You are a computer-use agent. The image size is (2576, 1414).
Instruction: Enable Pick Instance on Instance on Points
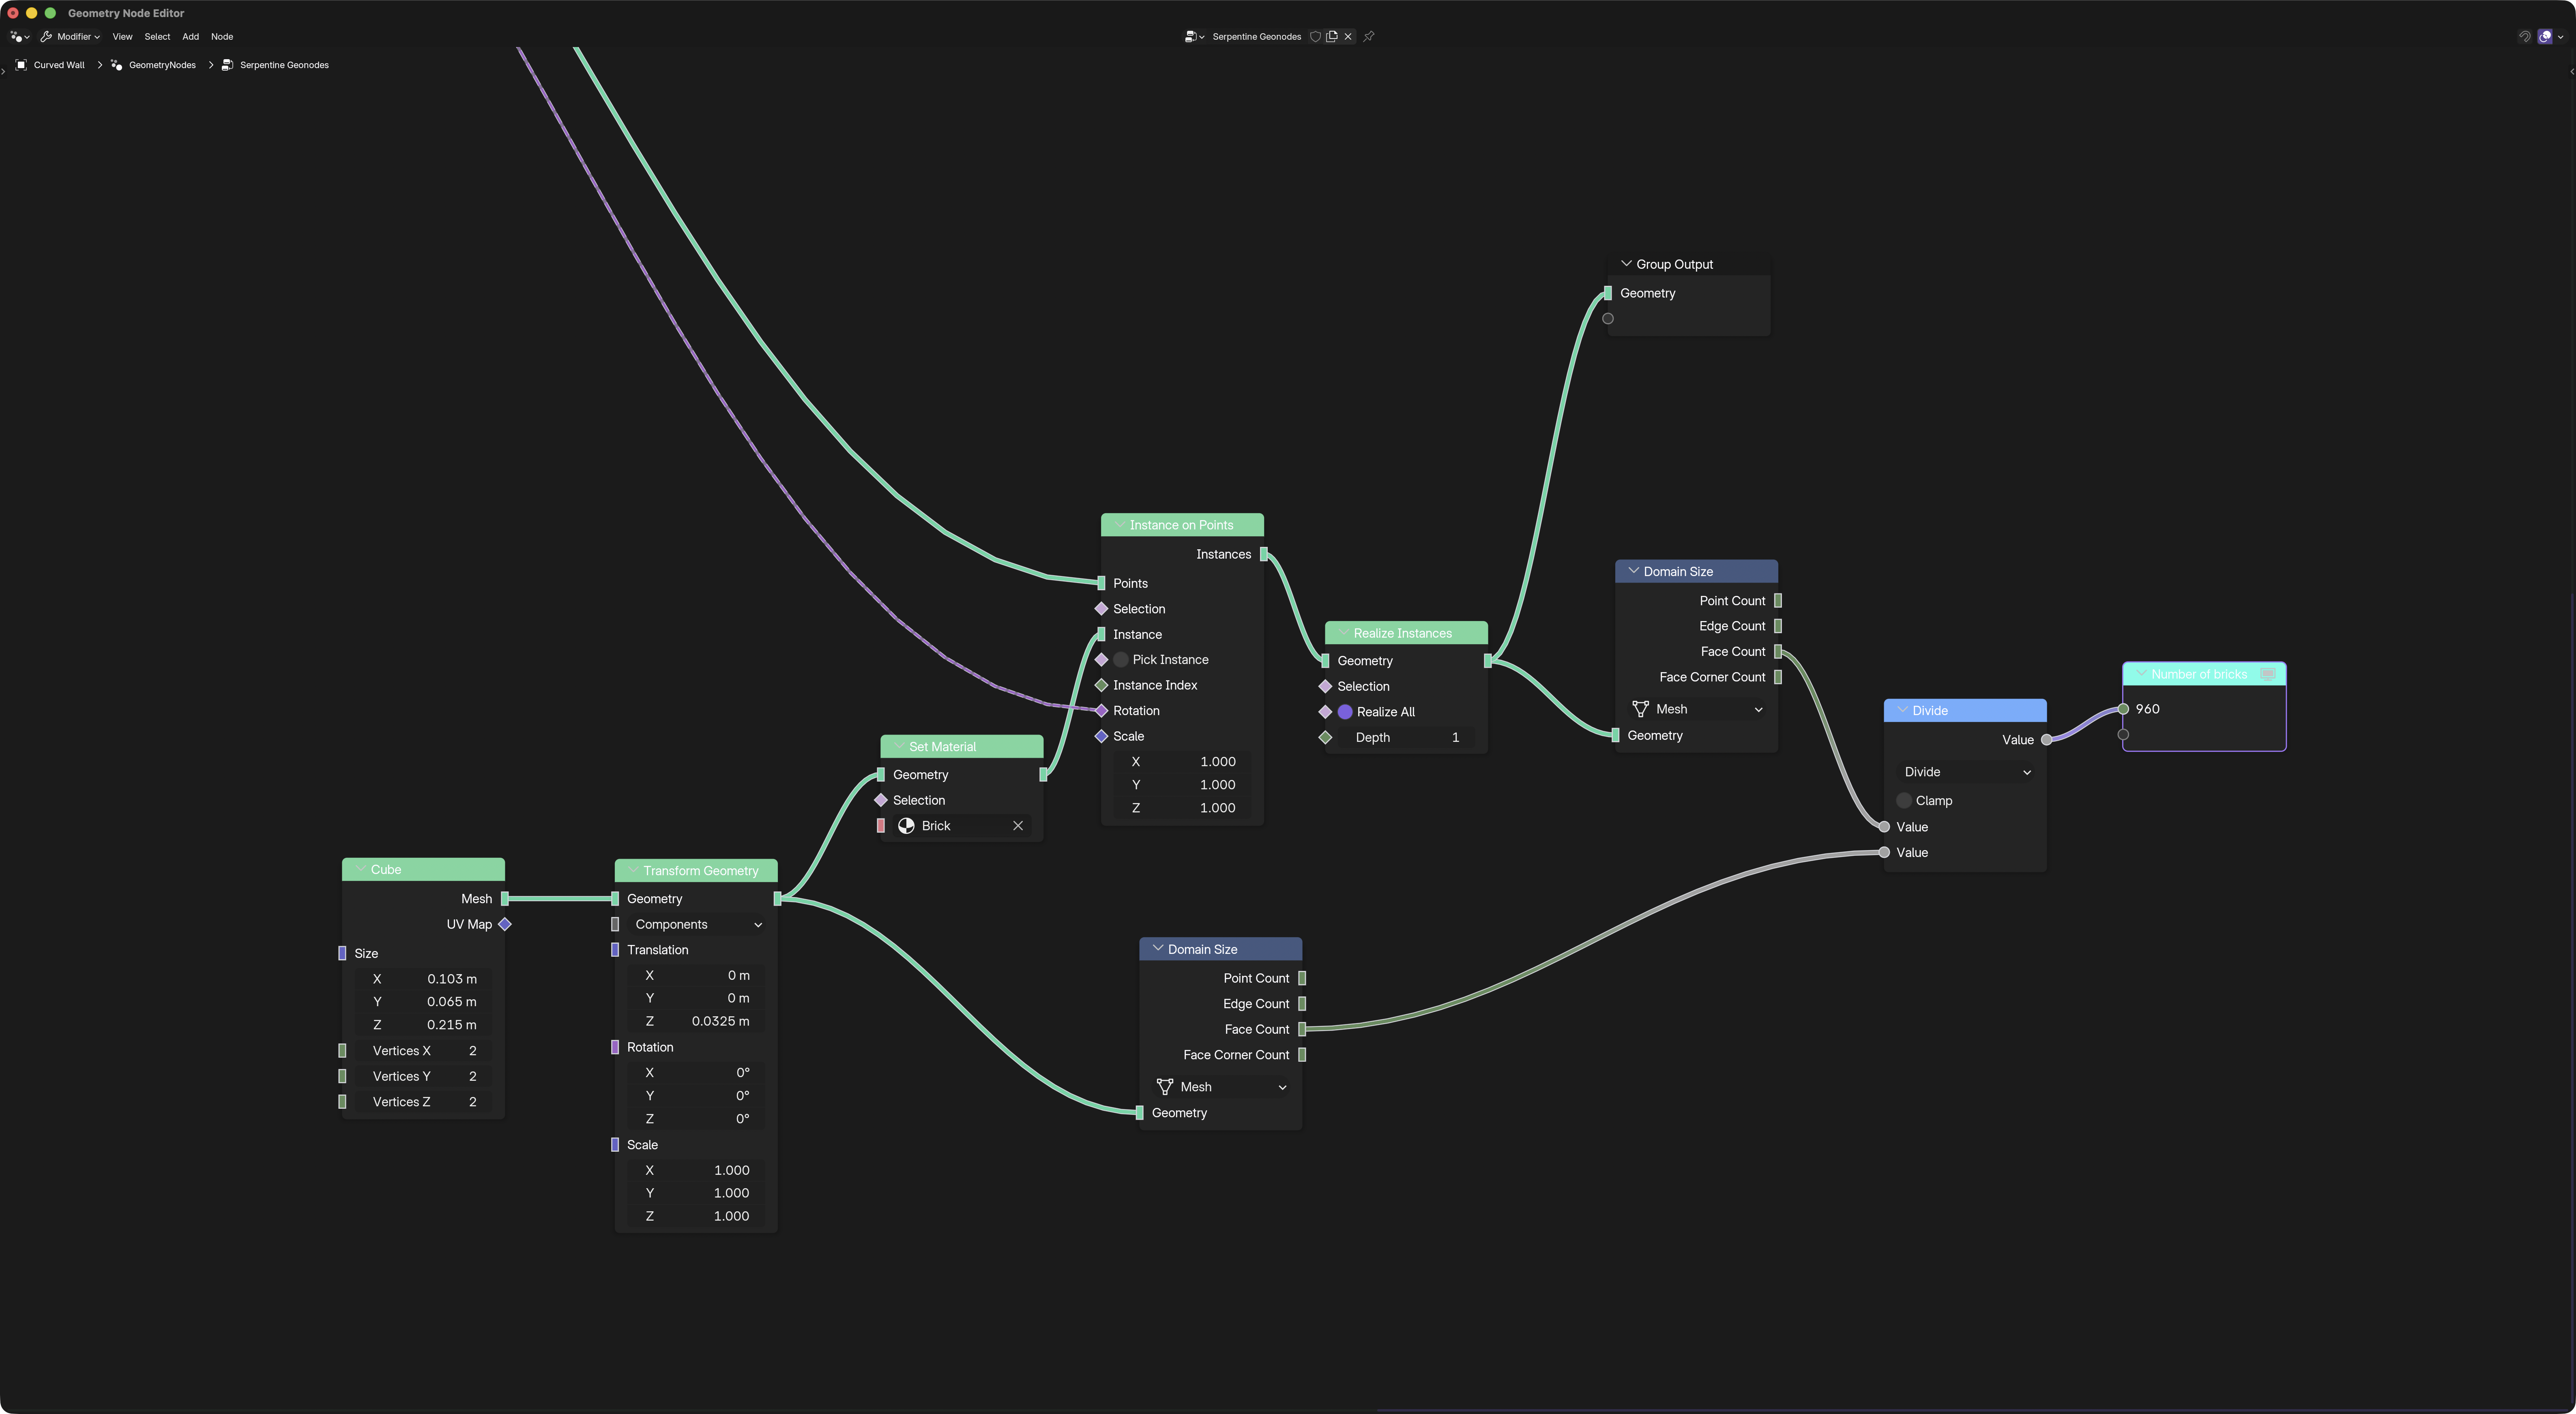tap(1121, 660)
